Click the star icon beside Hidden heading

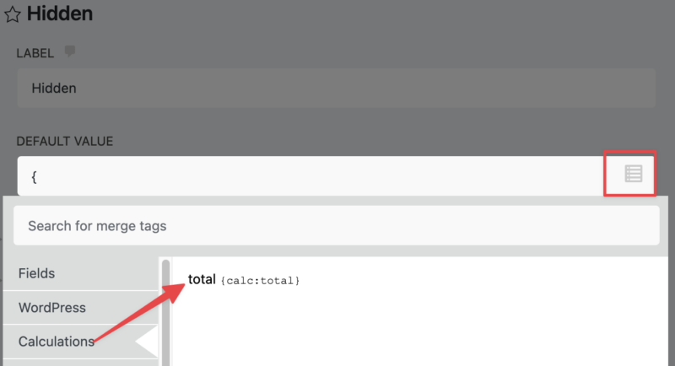pyautogui.click(x=13, y=14)
